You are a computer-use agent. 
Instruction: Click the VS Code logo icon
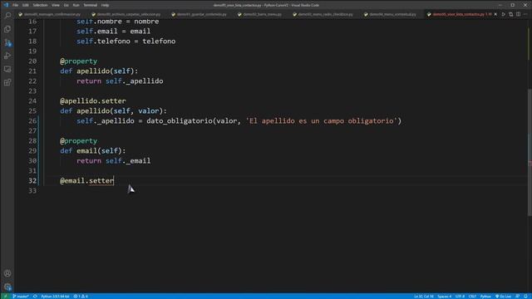tap(6, 5)
